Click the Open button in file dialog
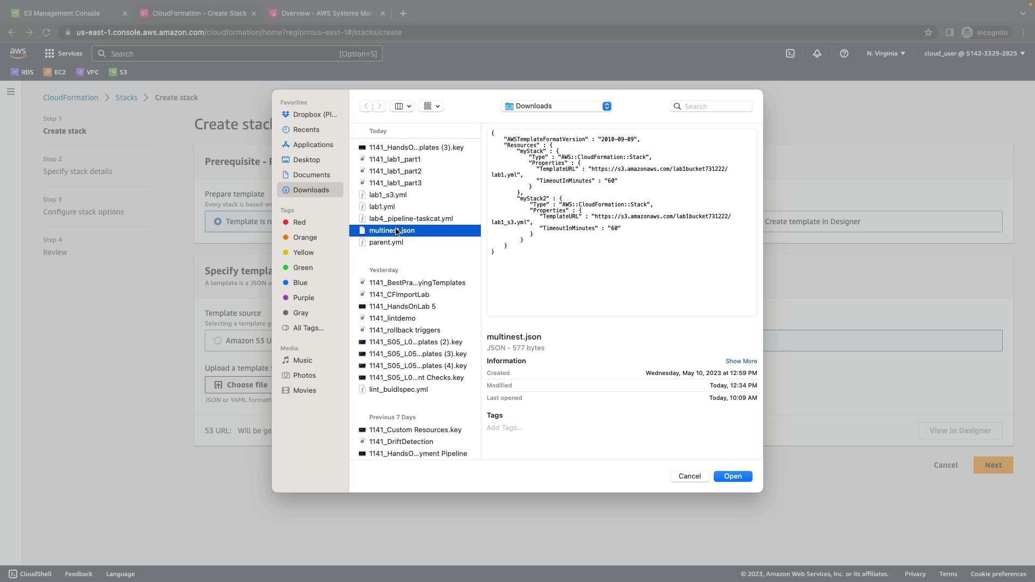The height and width of the screenshot is (582, 1035). [733, 476]
